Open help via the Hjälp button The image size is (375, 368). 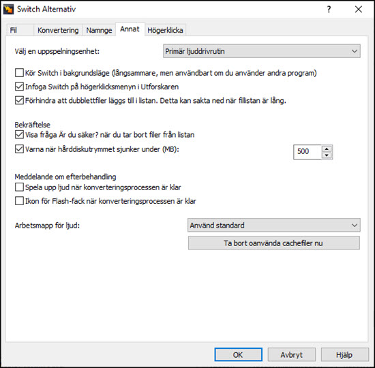tap(344, 354)
